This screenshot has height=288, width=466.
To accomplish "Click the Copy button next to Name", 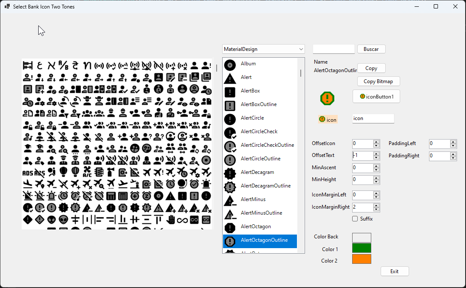I will 371,68.
